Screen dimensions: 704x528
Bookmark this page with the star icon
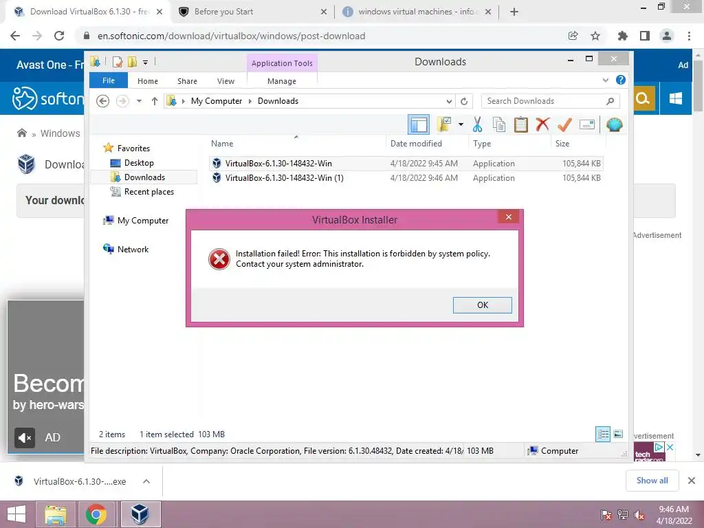[595, 36]
